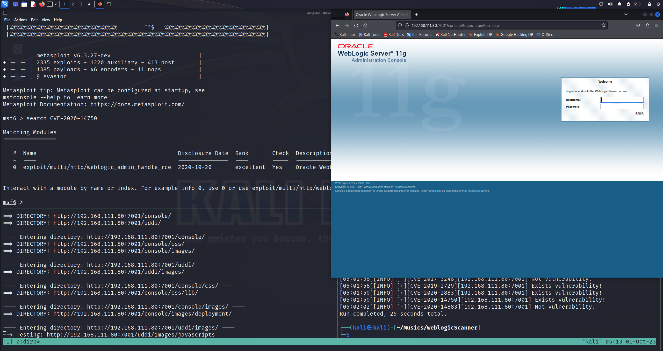Open the Kali Tools bookmark
Image resolution: width=663 pixels, height=351 pixels.
coord(369,35)
